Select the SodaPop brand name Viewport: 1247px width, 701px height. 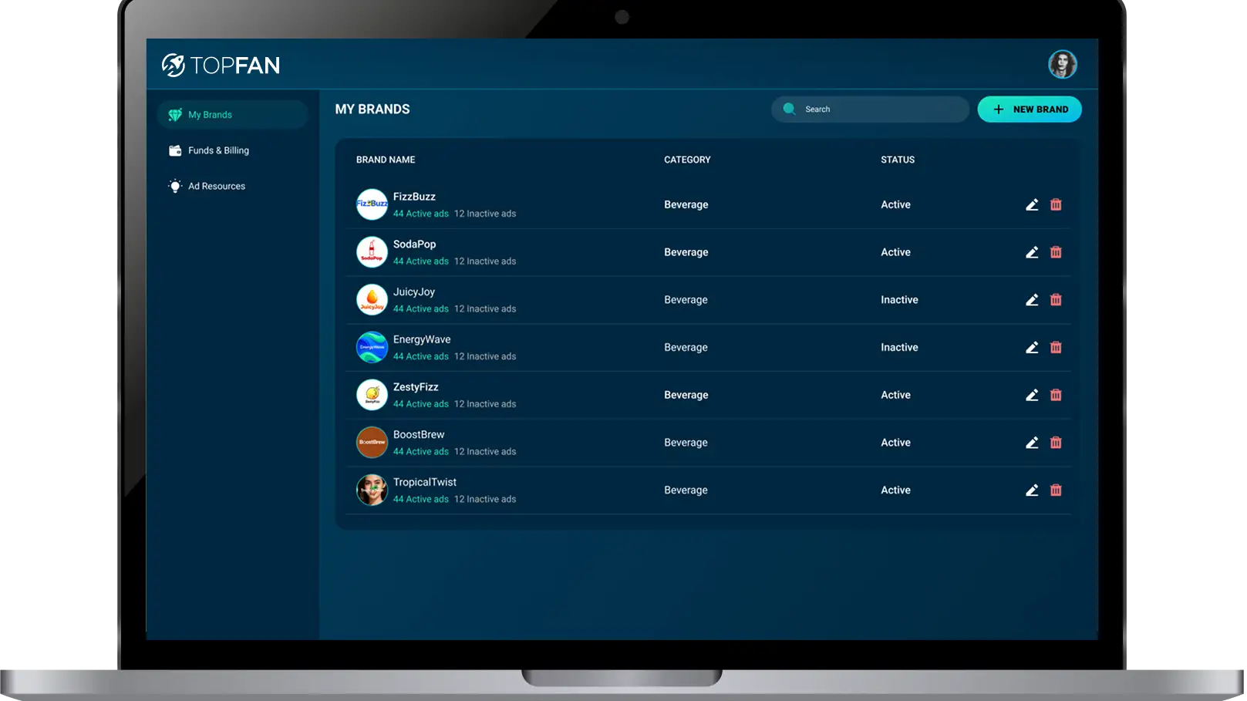pyautogui.click(x=414, y=244)
